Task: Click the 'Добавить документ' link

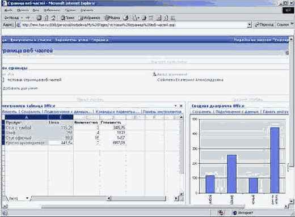Action: point(20,88)
